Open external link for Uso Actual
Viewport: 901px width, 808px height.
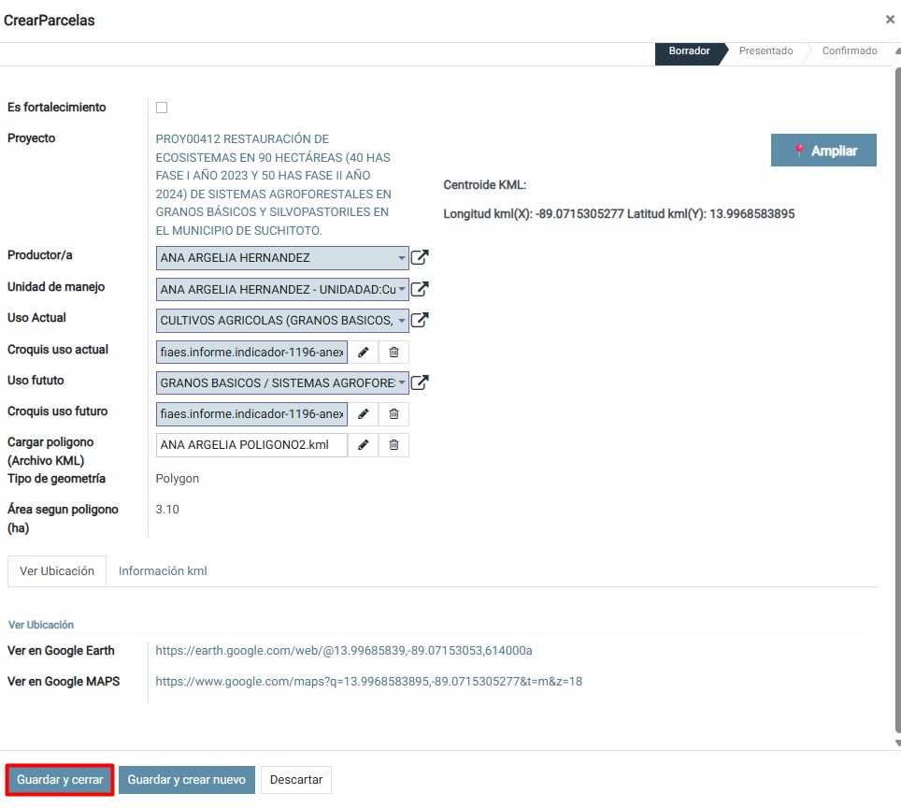point(421,321)
